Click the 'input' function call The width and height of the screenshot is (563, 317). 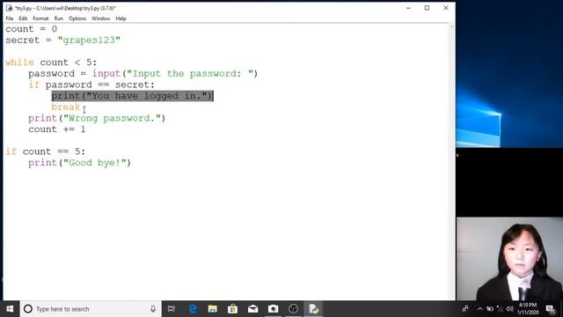[x=106, y=73]
